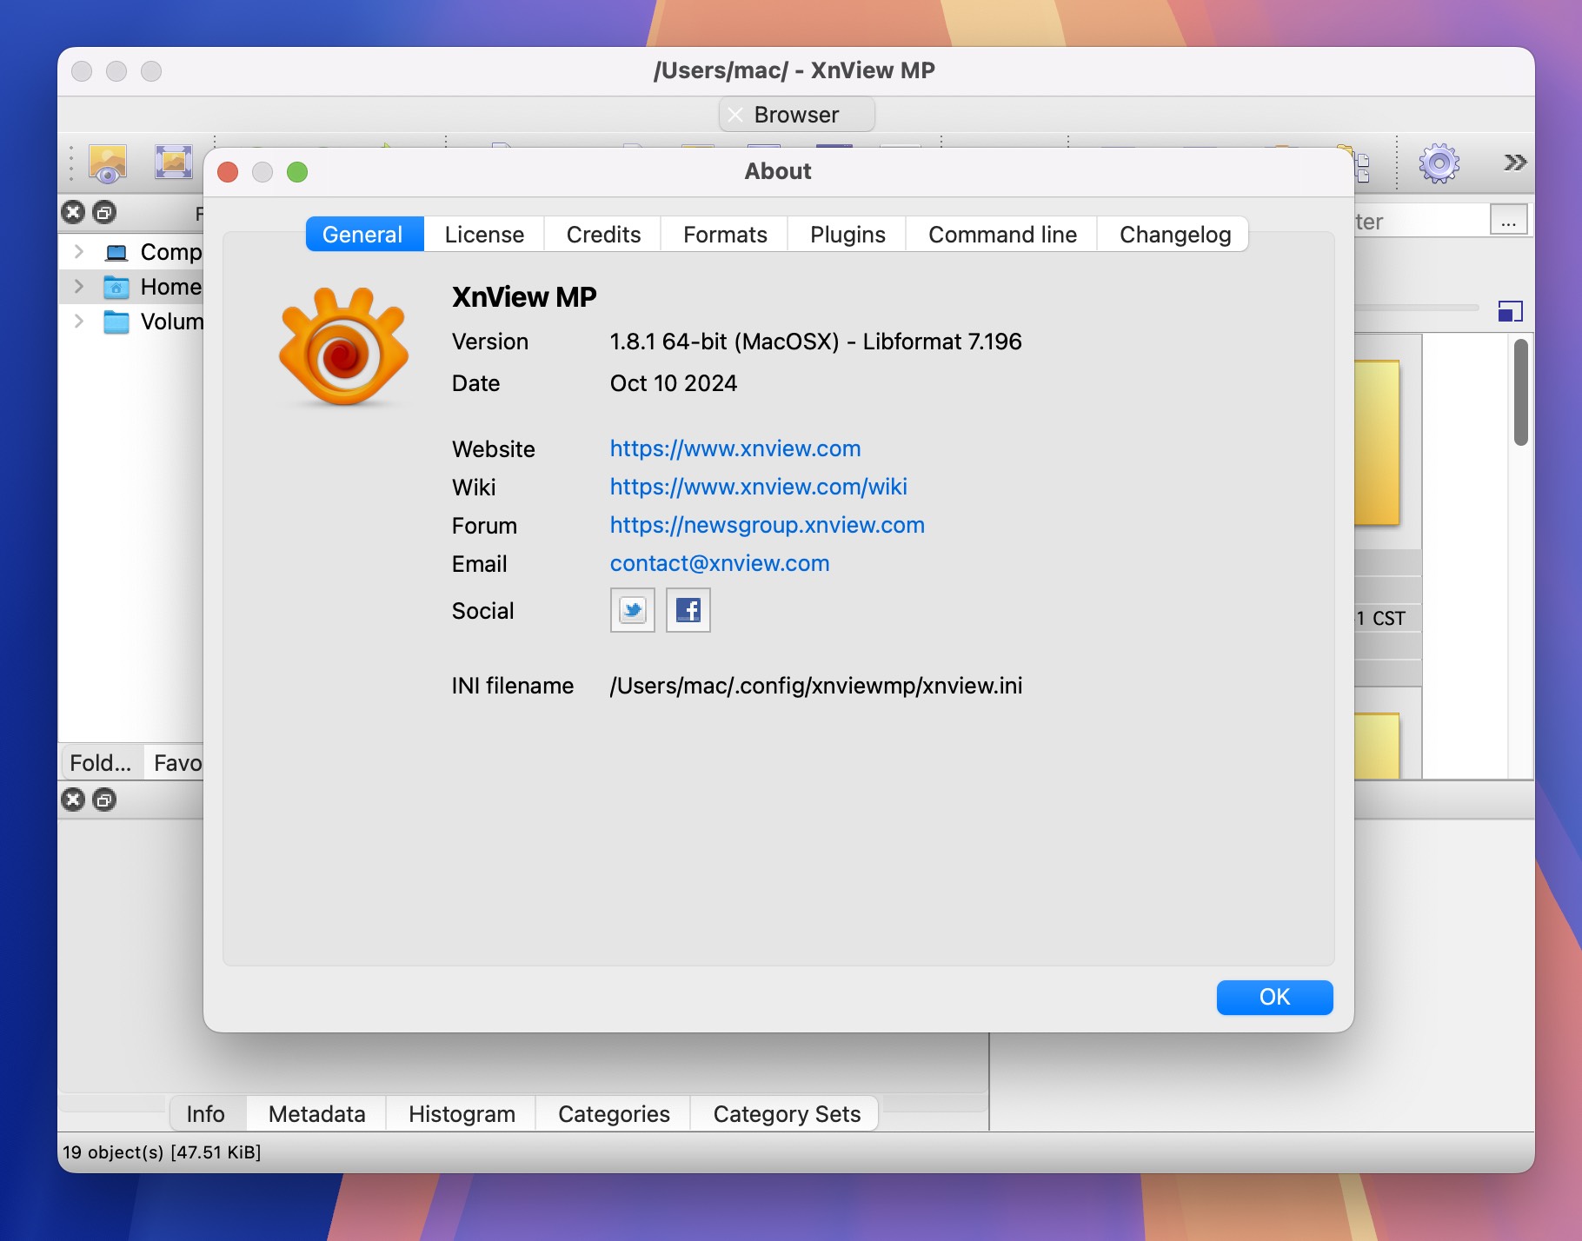The image size is (1582, 1241).
Task: Open the Credits tab
Action: click(x=603, y=235)
